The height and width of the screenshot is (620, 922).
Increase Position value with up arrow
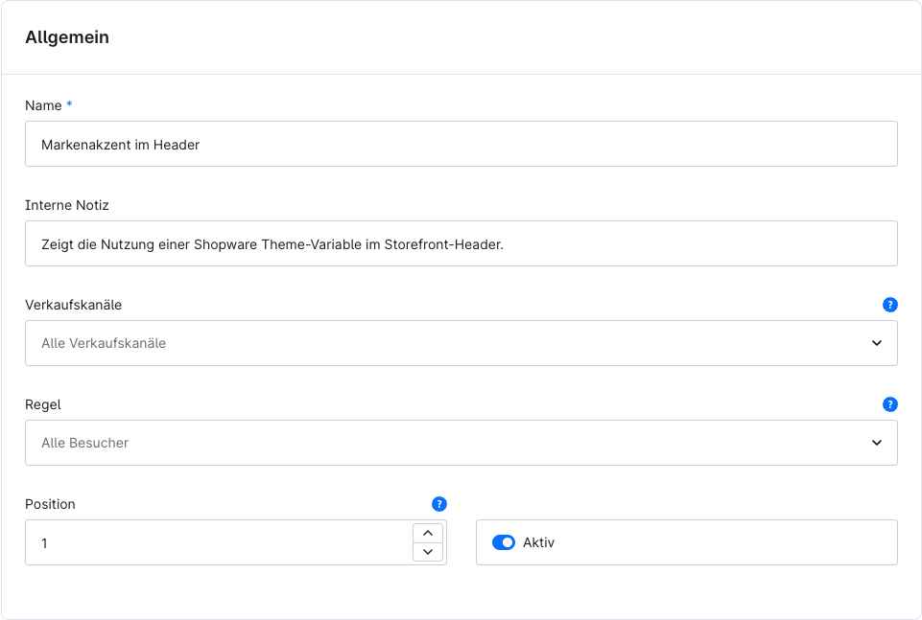[x=428, y=533]
